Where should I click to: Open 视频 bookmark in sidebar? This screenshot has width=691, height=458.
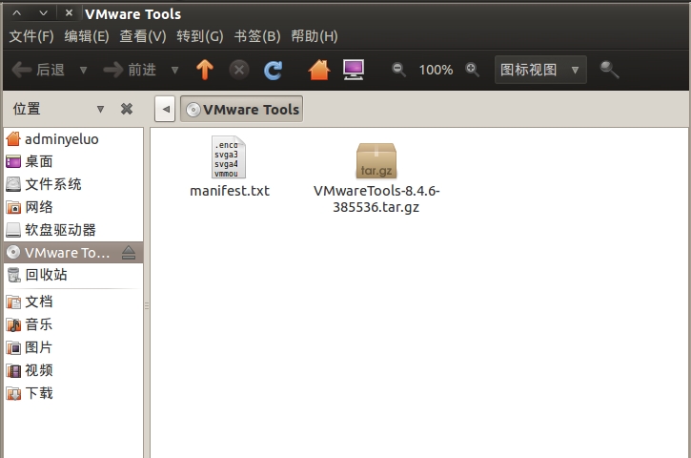coord(73,370)
